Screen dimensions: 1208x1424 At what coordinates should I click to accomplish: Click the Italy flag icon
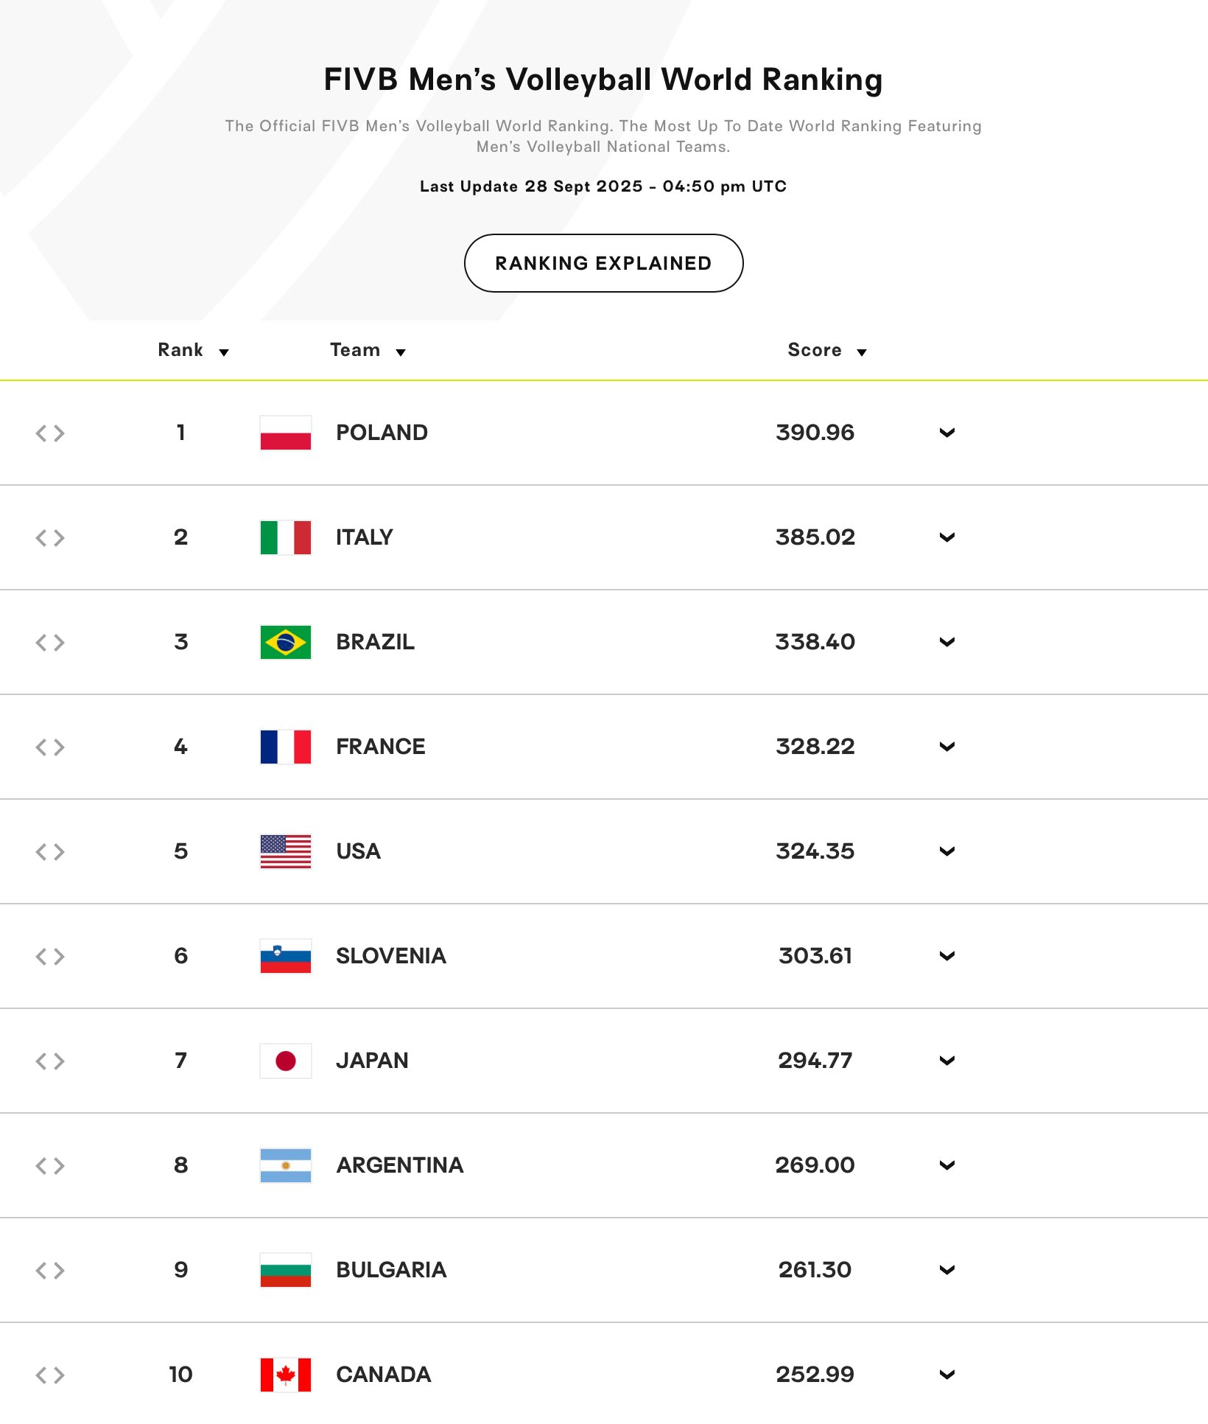point(286,537)
